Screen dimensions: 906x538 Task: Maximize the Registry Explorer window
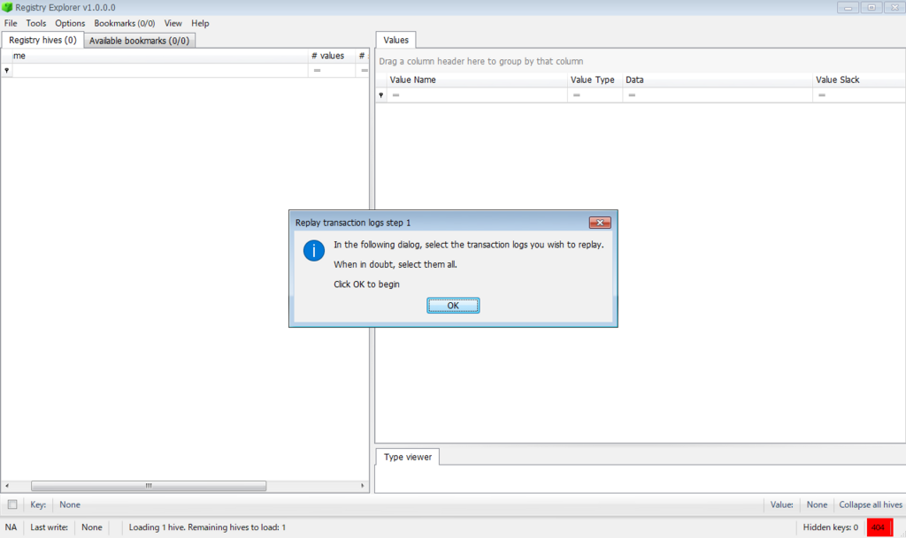pyautogui.click(x=871, y=7)
